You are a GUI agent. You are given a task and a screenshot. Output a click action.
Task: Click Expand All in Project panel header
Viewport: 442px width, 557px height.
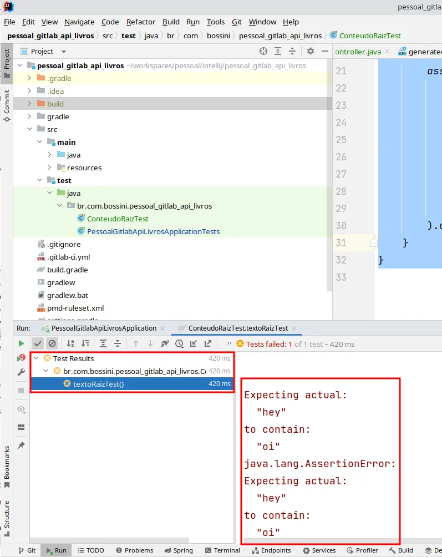click(278, 51)
